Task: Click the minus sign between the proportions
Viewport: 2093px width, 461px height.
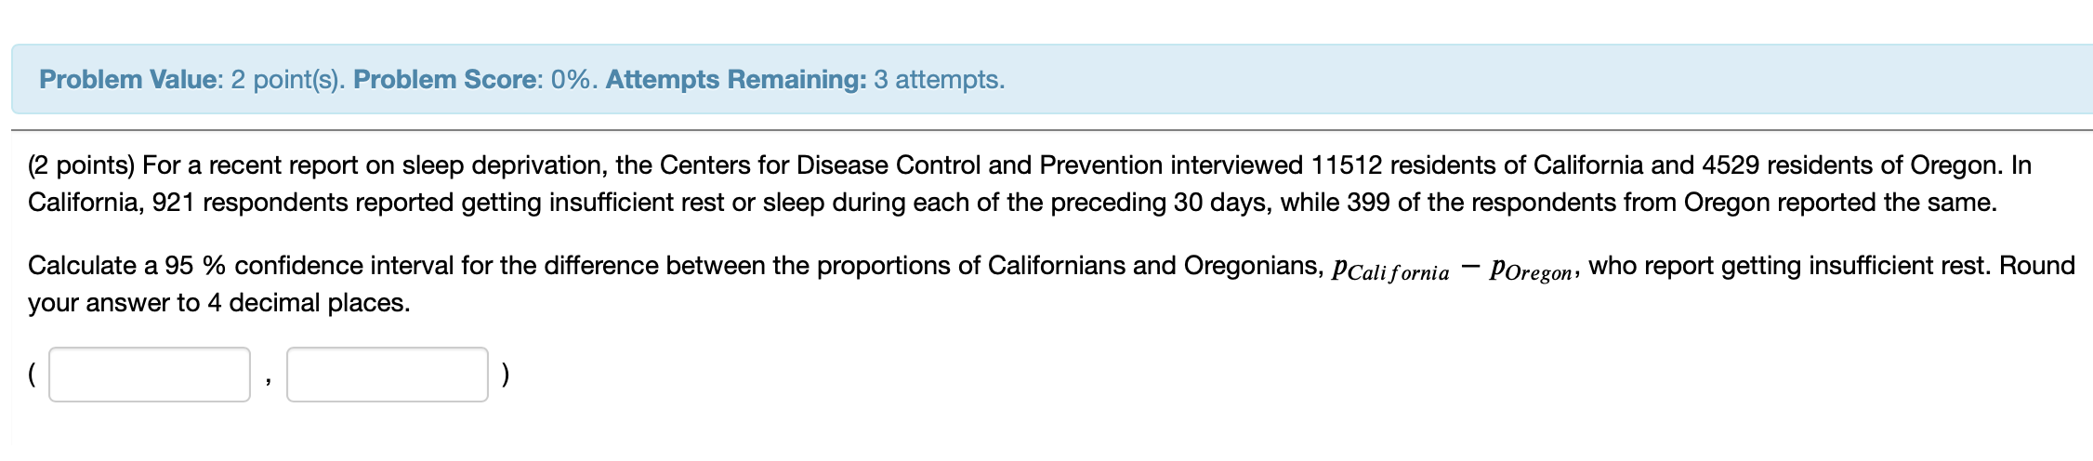Action: click(x=1469, y=268)
